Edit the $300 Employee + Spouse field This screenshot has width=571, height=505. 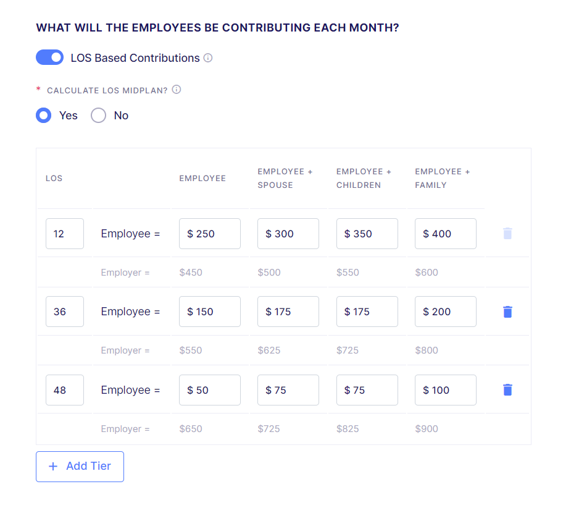tap(288, 234)
